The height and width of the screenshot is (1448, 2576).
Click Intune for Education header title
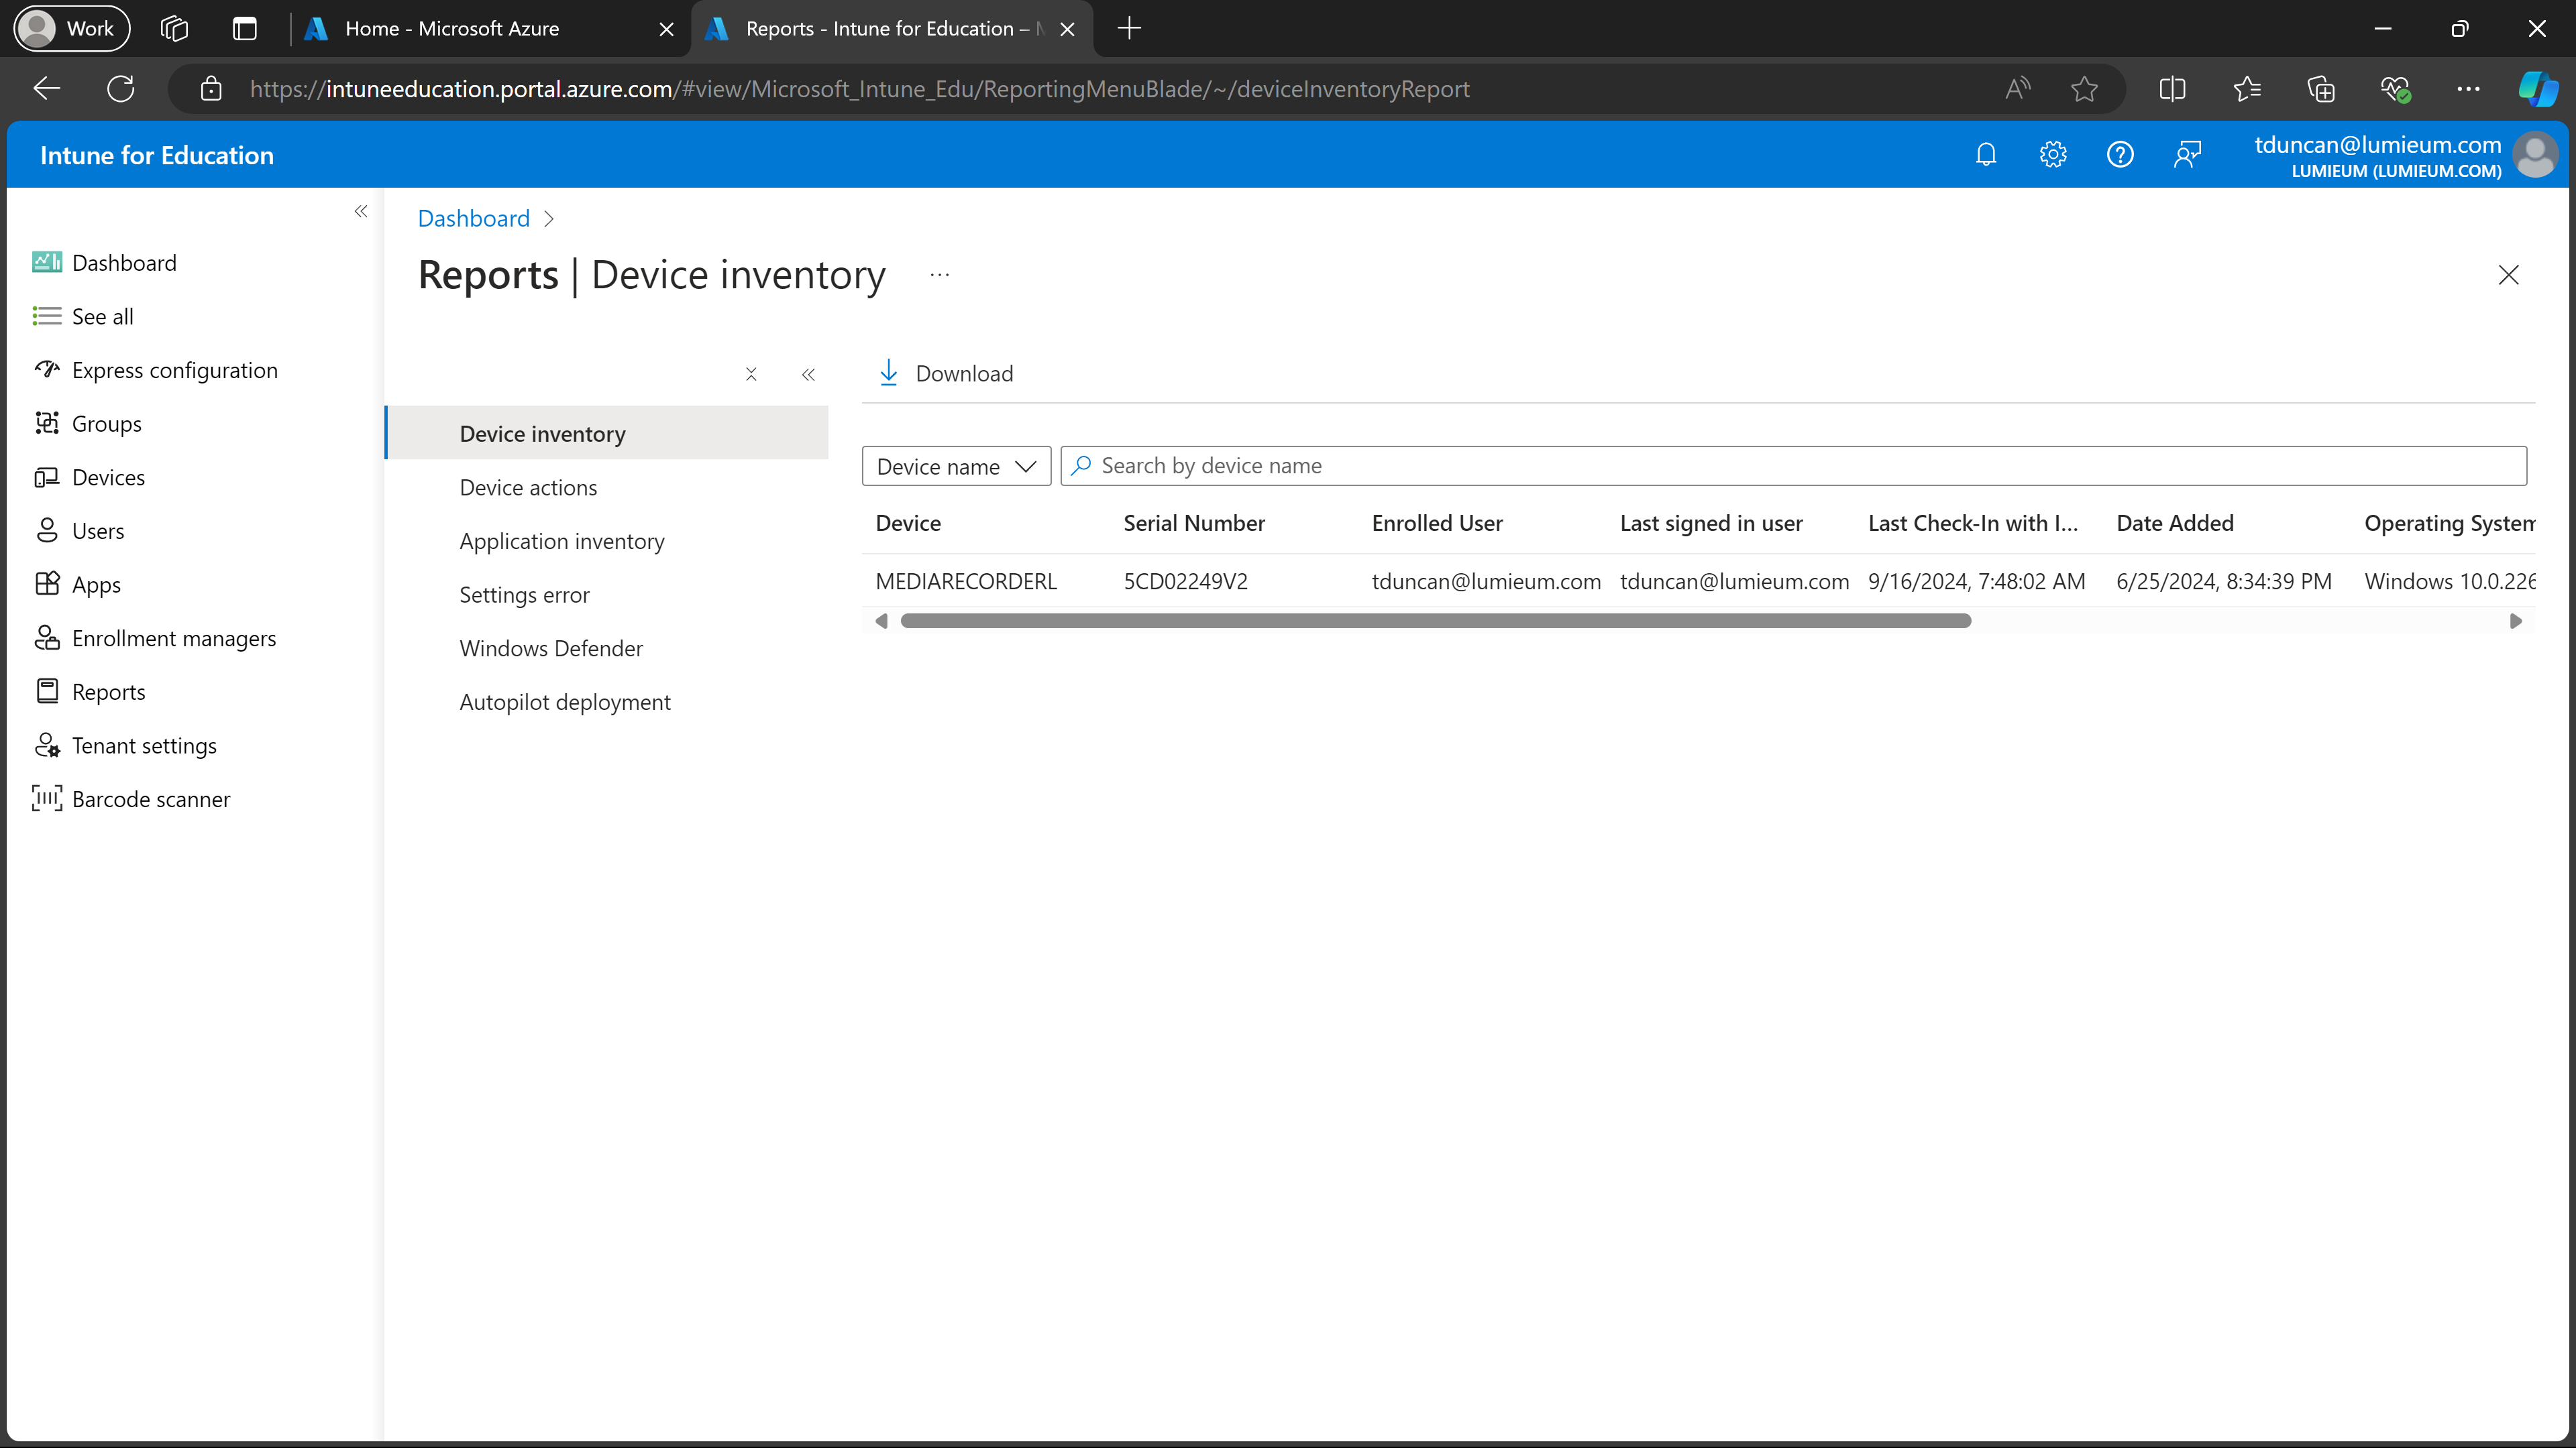(x=157, y=155)
